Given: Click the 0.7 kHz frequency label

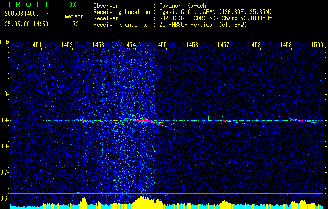Looking at the screenshot, I should pos(5,172).
